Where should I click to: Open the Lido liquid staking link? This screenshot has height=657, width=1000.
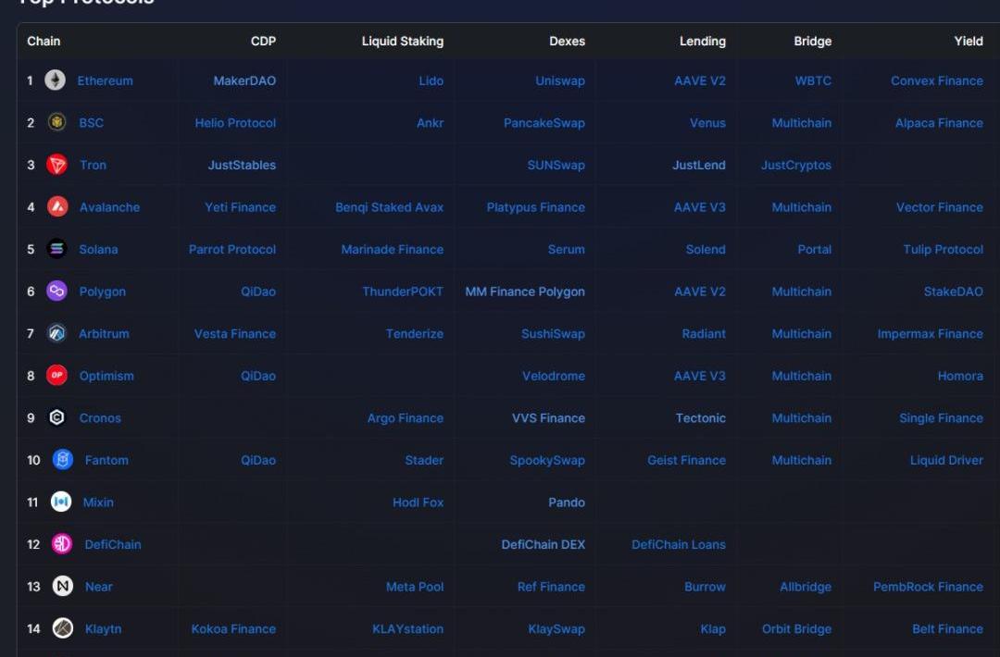[431, 81]
